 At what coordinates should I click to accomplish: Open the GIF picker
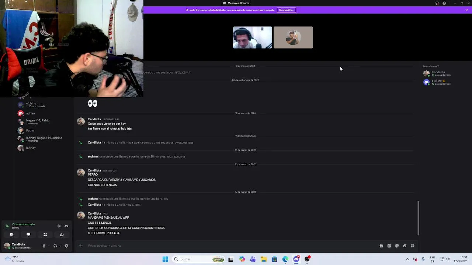(389, 246)
